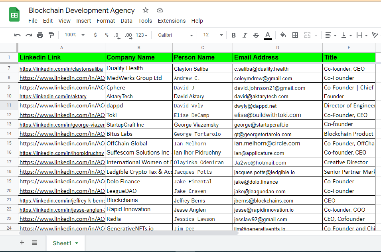This screenshot has width=381, height=252.
Task: Increase decimal places
Action: pyautogui.click(x=128, y=36)
